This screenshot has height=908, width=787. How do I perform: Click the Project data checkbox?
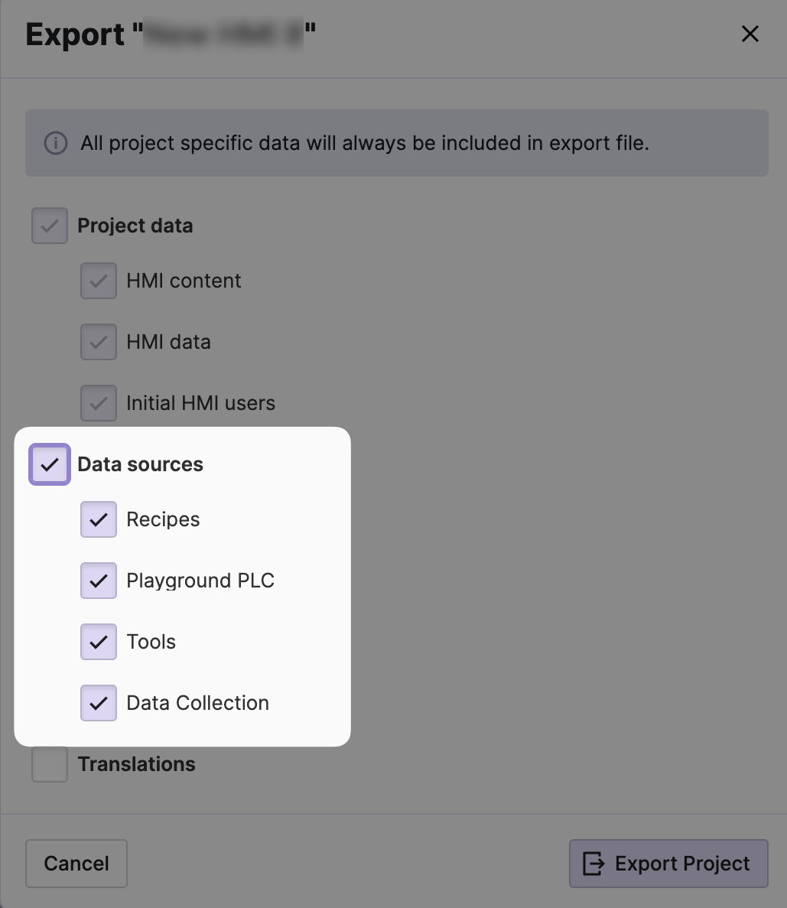coord(50,226)
